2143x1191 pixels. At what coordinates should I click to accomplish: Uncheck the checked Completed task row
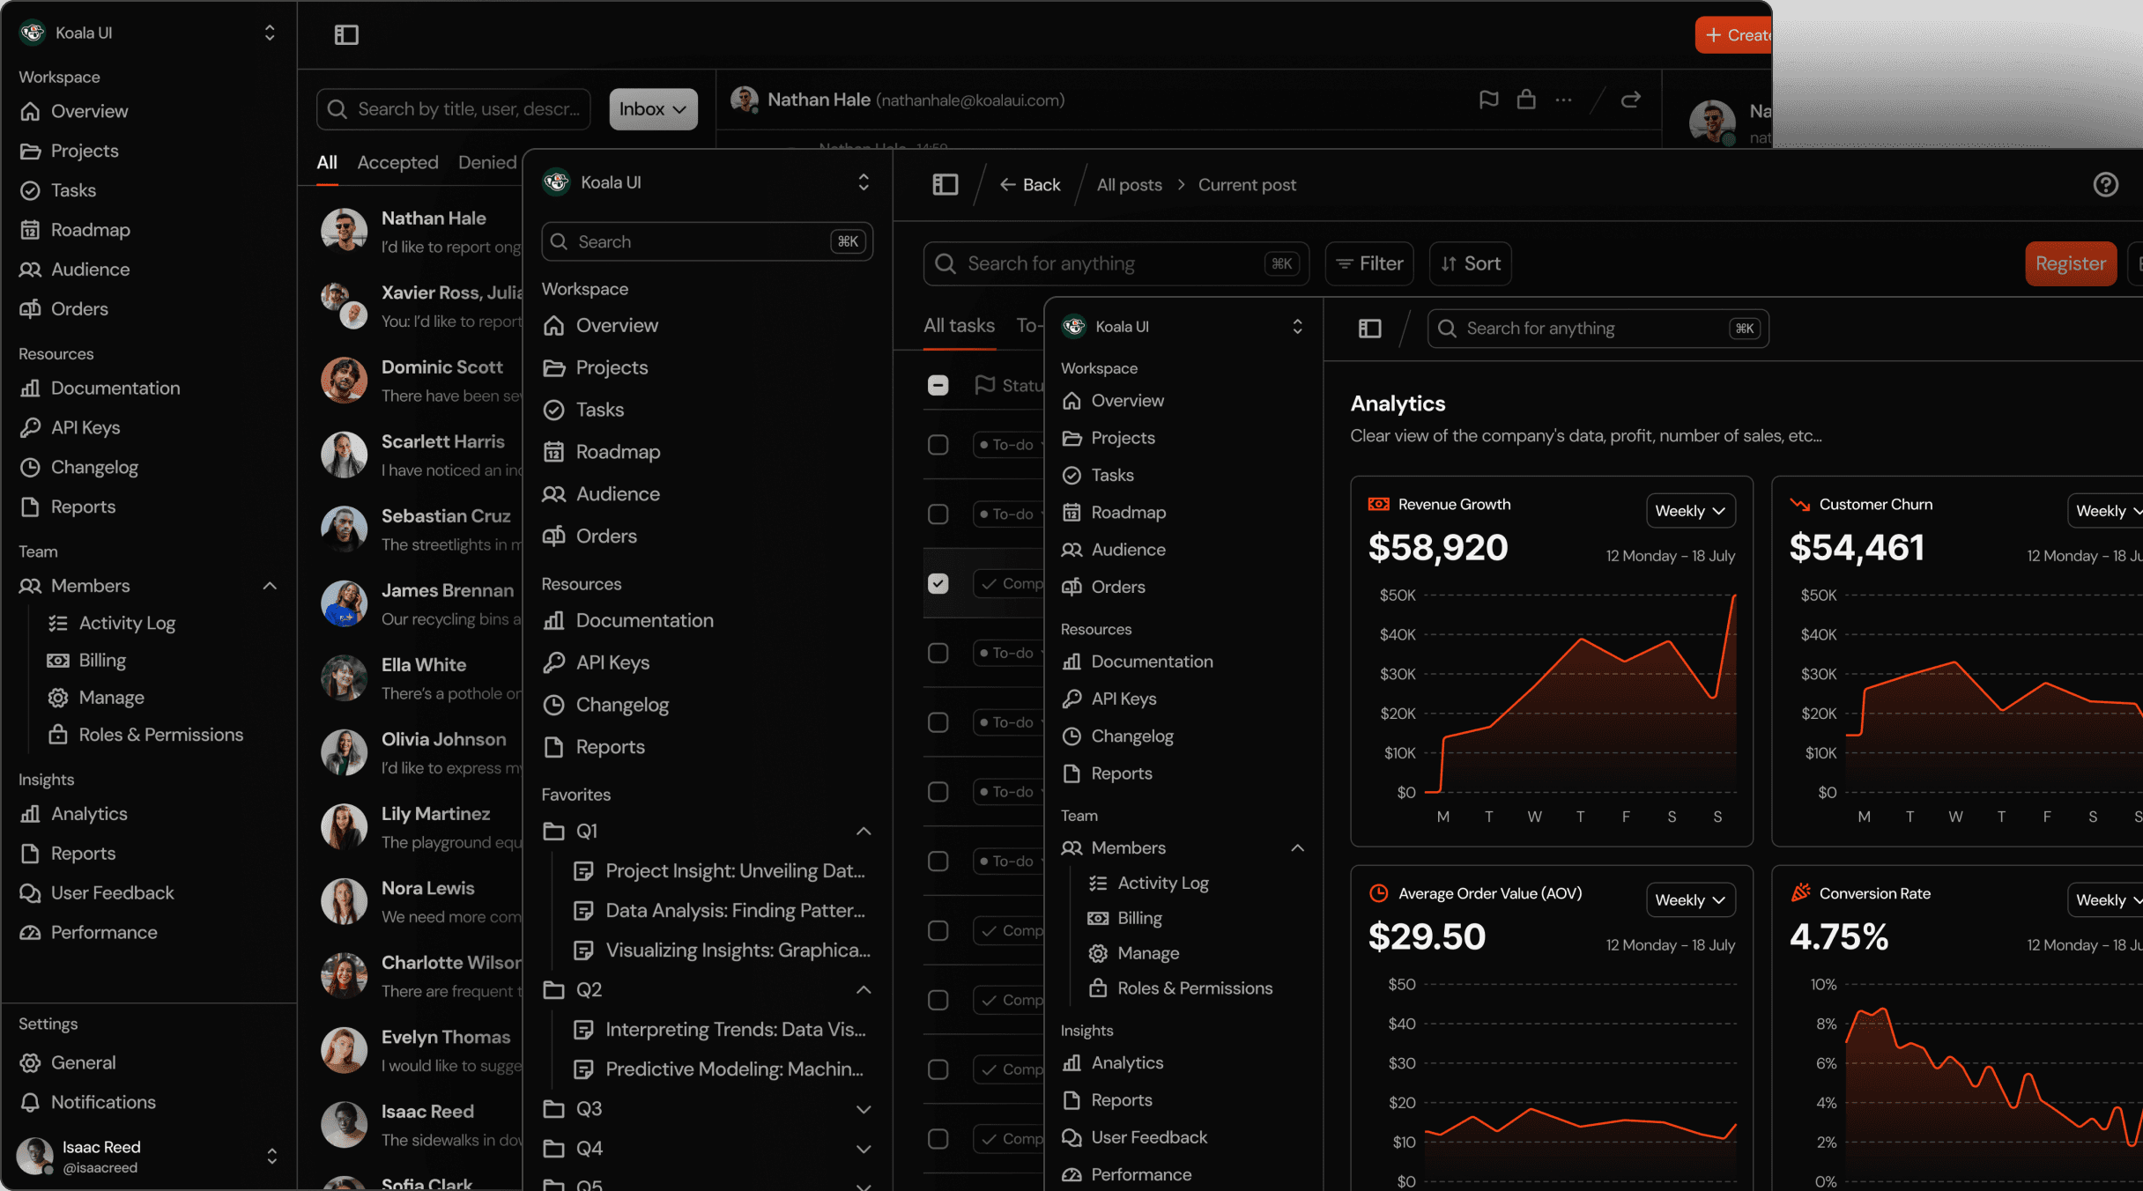point(938,583)
